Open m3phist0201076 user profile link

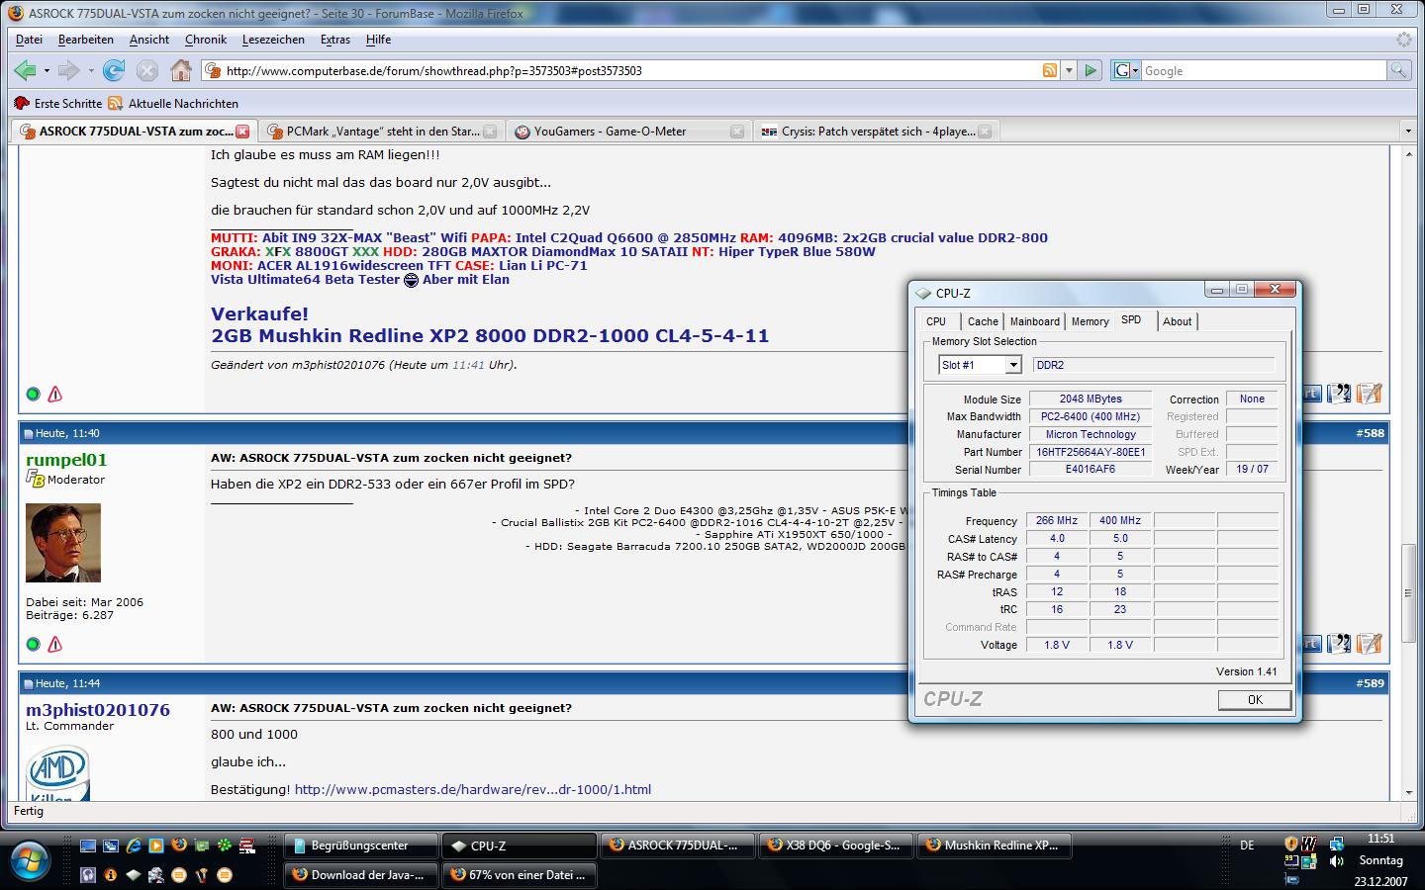click(98, 710)
